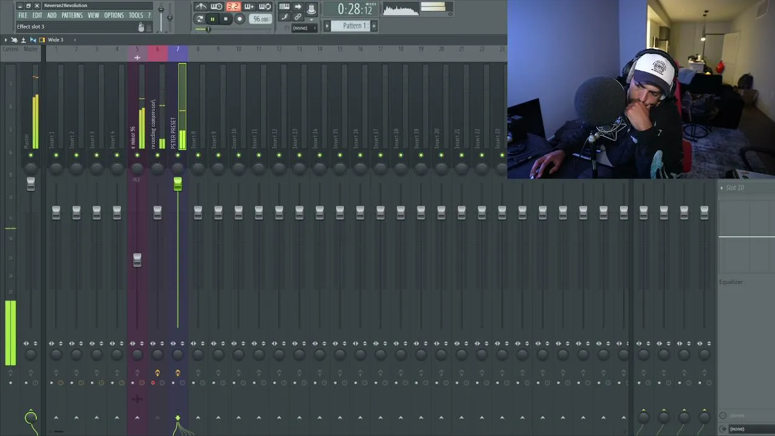Toggle the overdub icon
The image size is (775, 436).
[x=249, y=7]
